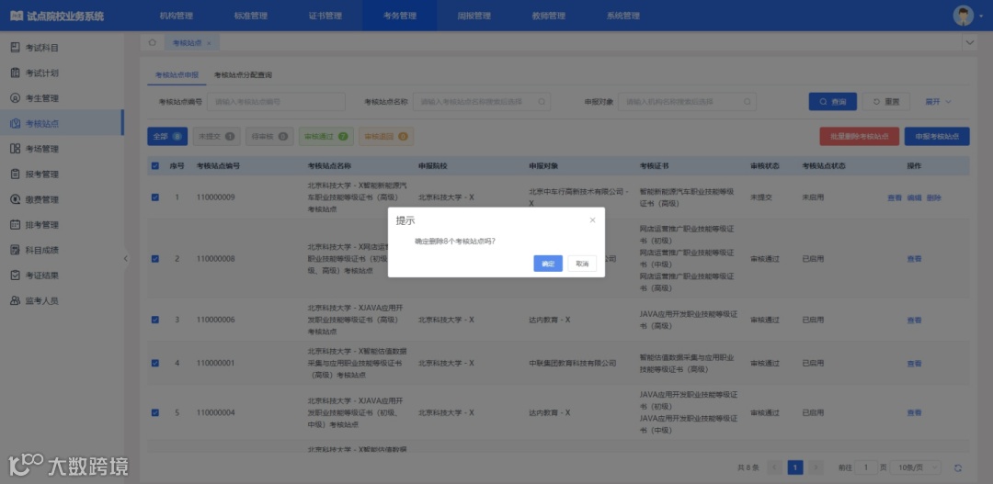993x484 pixels.
Task: Click the 前往 page number input
Action: [x=866, y=467]
